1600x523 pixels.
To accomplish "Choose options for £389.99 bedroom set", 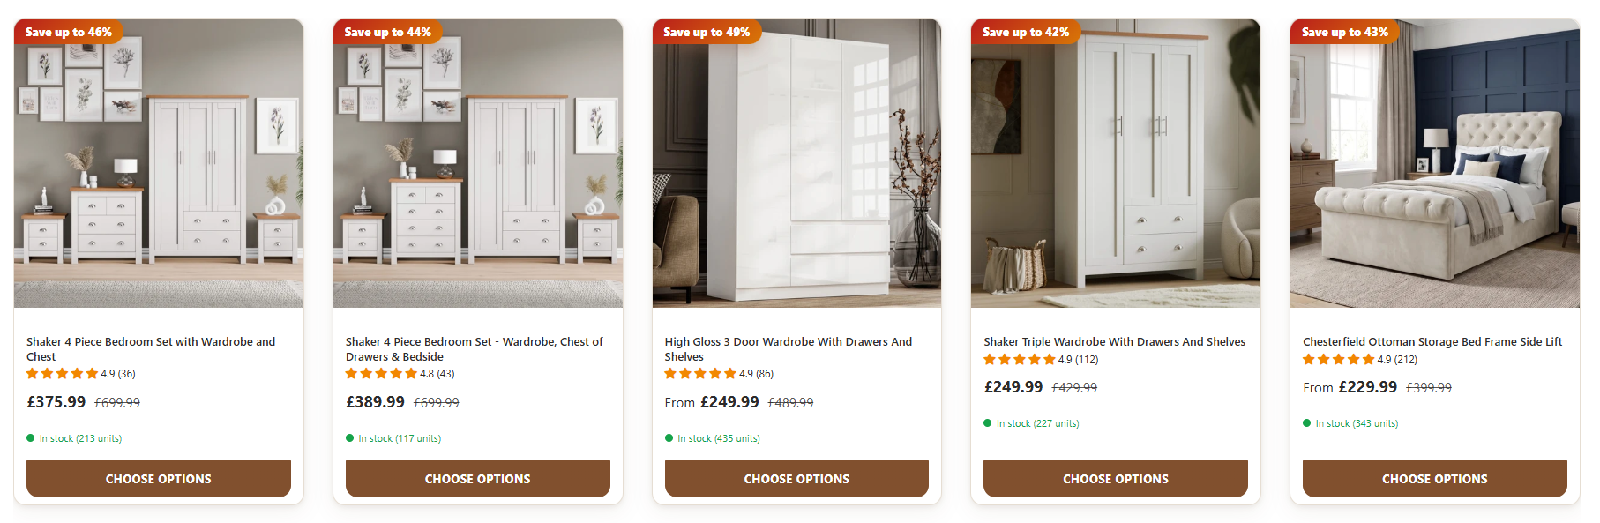I will (x=478, y=479).
